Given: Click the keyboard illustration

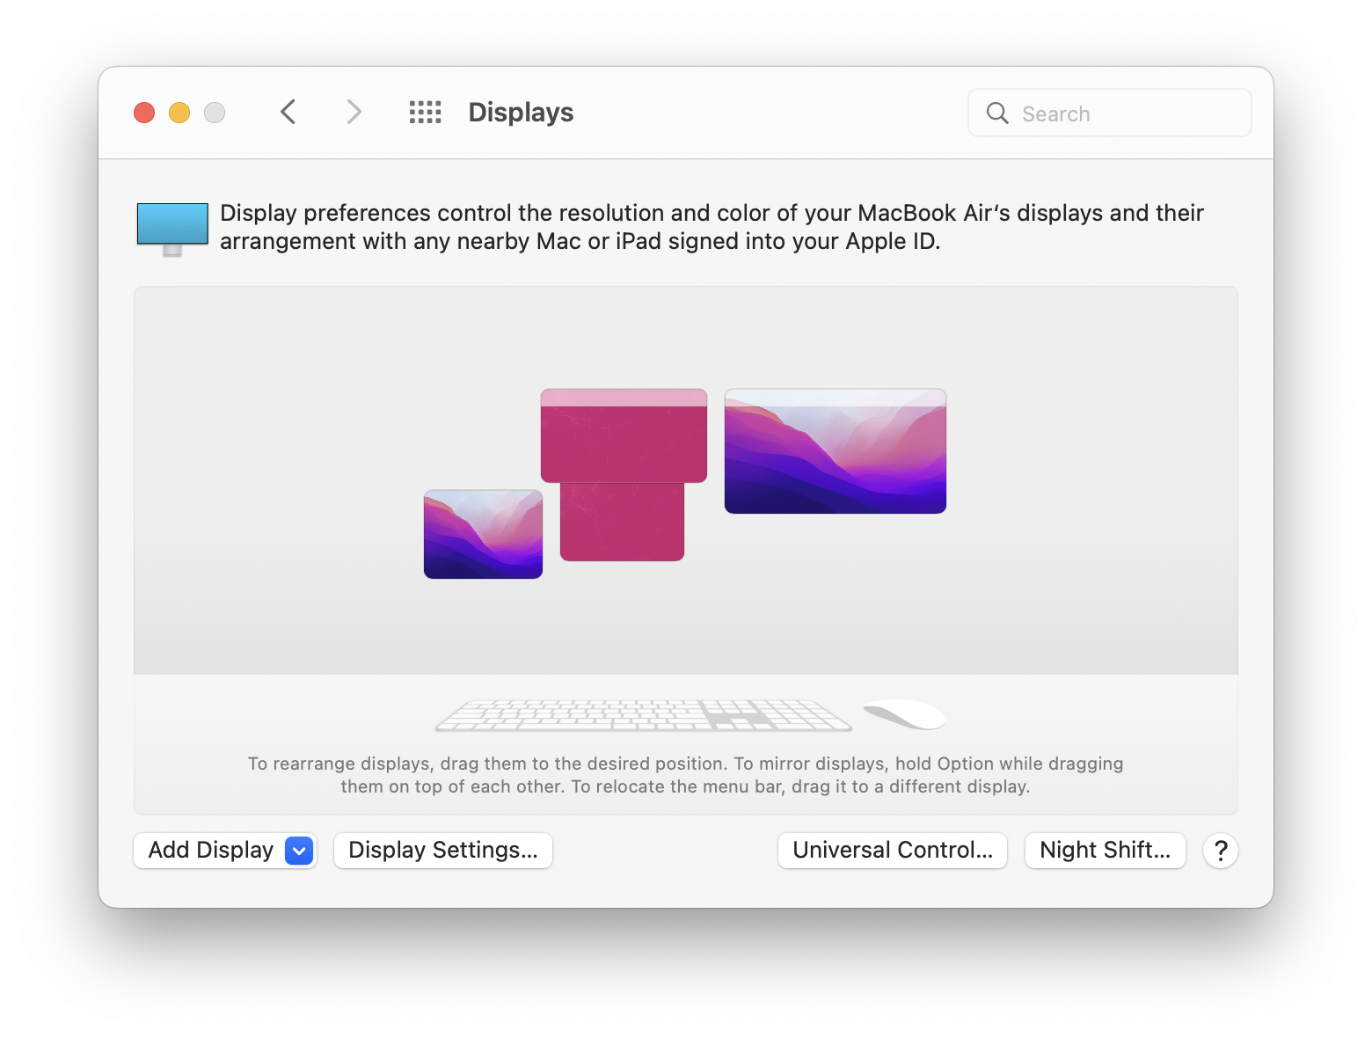Looking at the screenshot, I should pyautogui.click(x=643, y=715).
